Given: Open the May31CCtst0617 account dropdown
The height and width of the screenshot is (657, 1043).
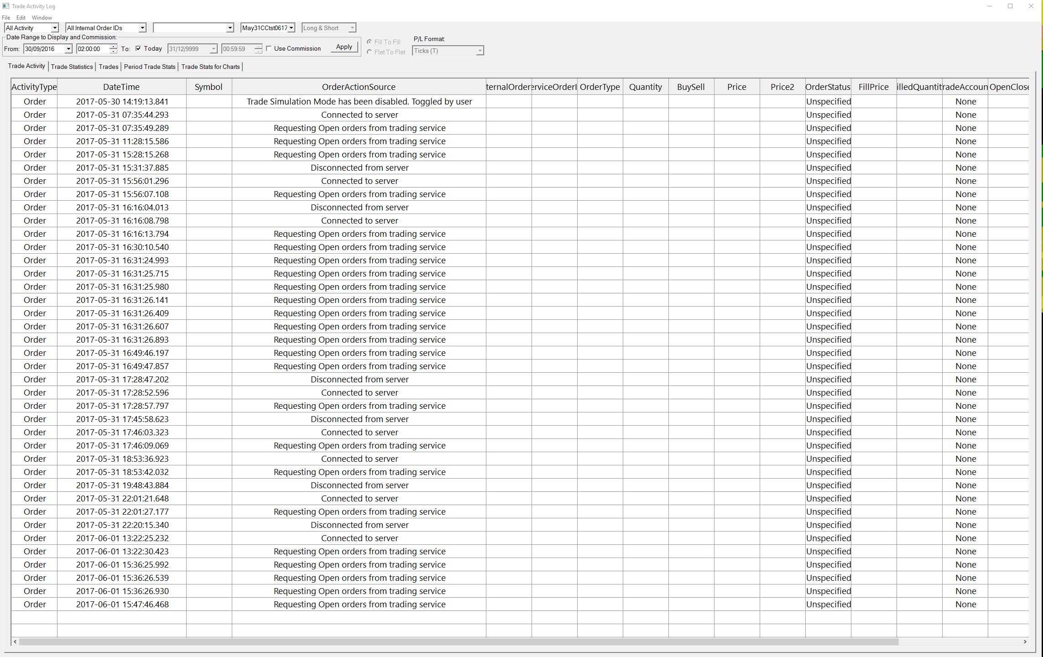Looking at the screenshot, I should point(291,28).
